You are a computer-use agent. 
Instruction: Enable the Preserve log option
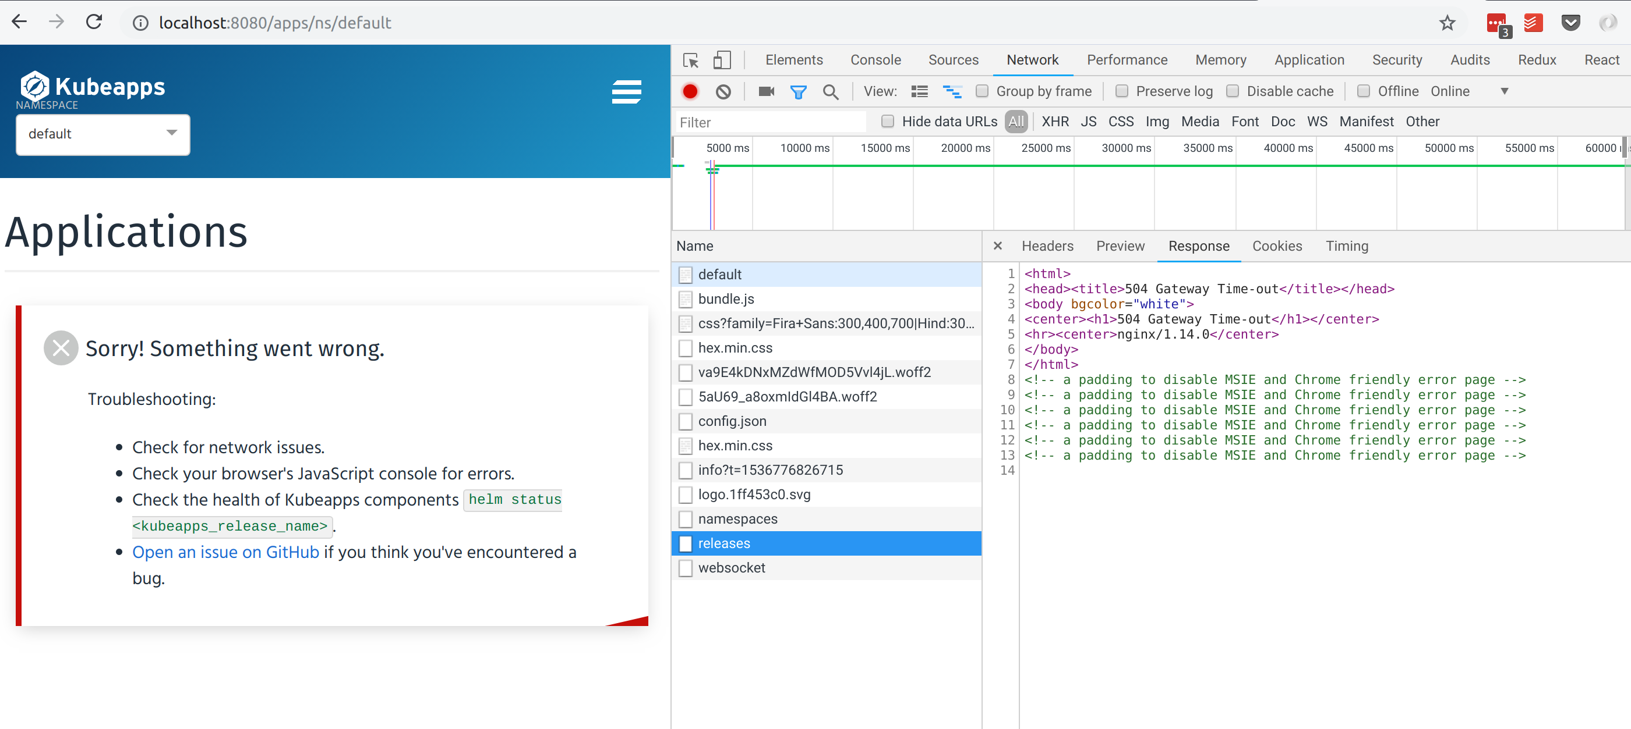(x=1122, y=91)
